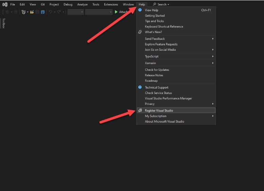This screenshot has height=191, width=264.
Task: Click the What's New icon
Action: [140, 32]
